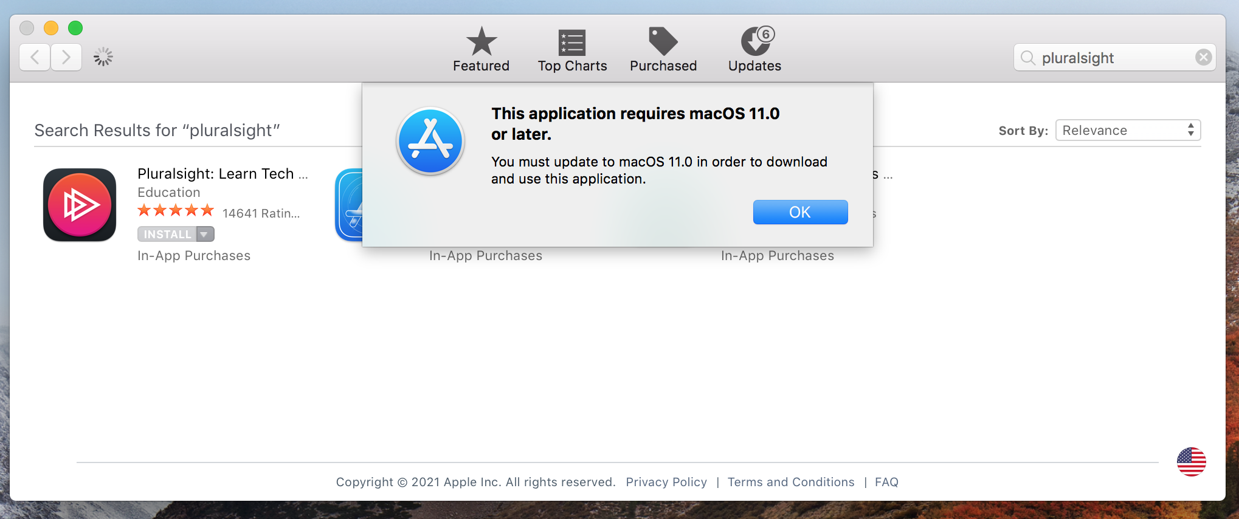Install the Pluralsight app
The width and height of the screenshot is (1239, 519).
167,234
